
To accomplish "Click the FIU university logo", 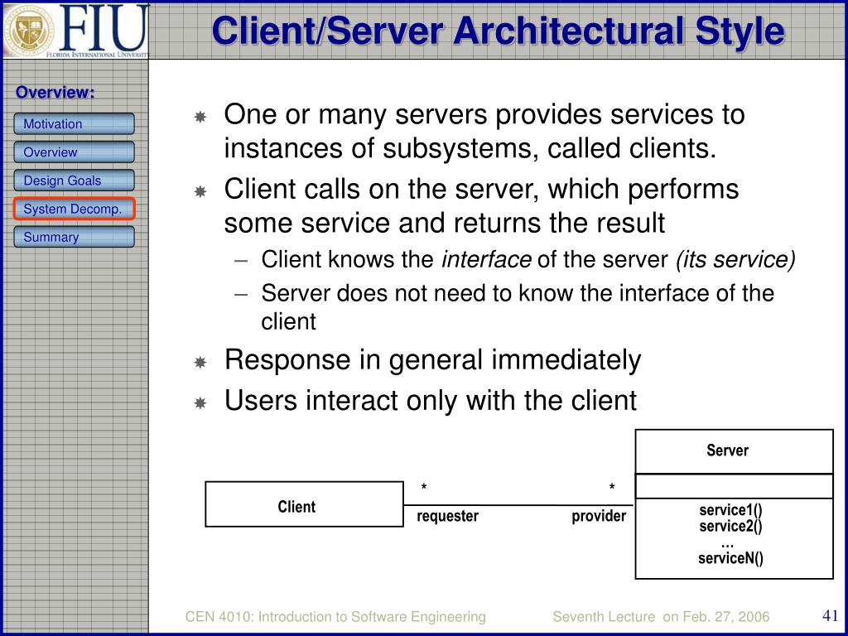I will 75,31.
